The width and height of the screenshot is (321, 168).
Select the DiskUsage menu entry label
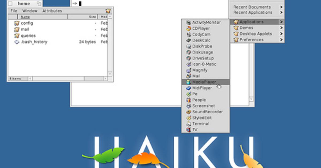pyautogui.click(x=203, y=52)
